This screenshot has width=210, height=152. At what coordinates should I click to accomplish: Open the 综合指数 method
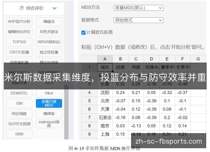pyautogui.click(x=19, y=114)
